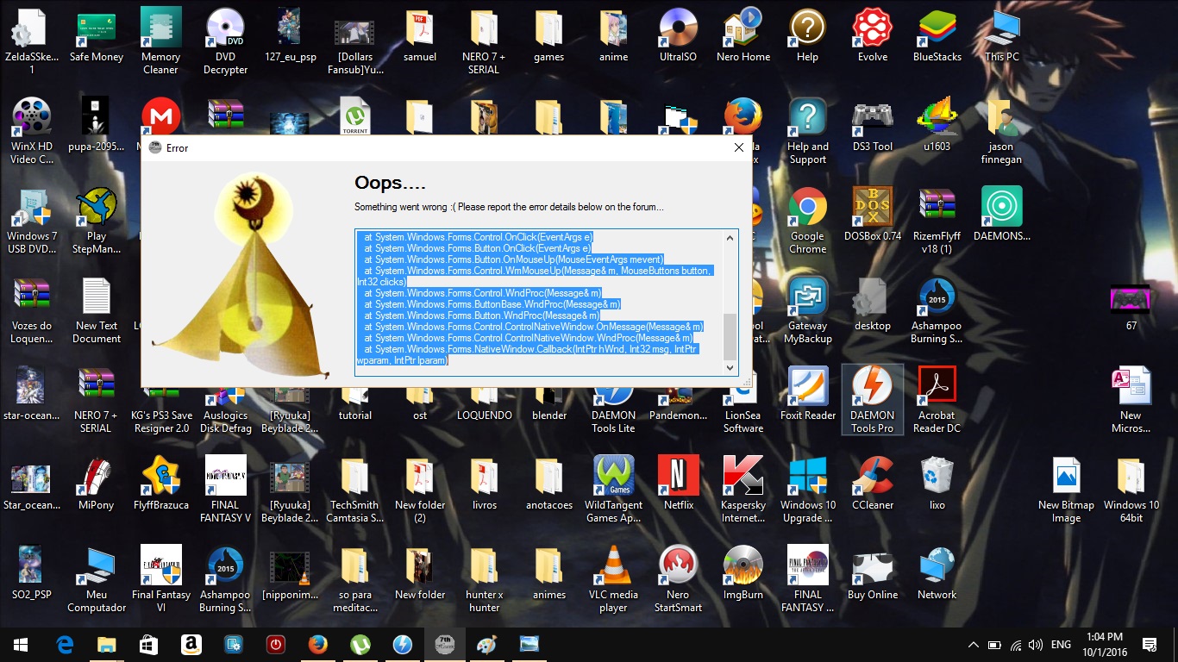Select the DAEMON Tools Pro desktop icon

[x=872, y=400]
